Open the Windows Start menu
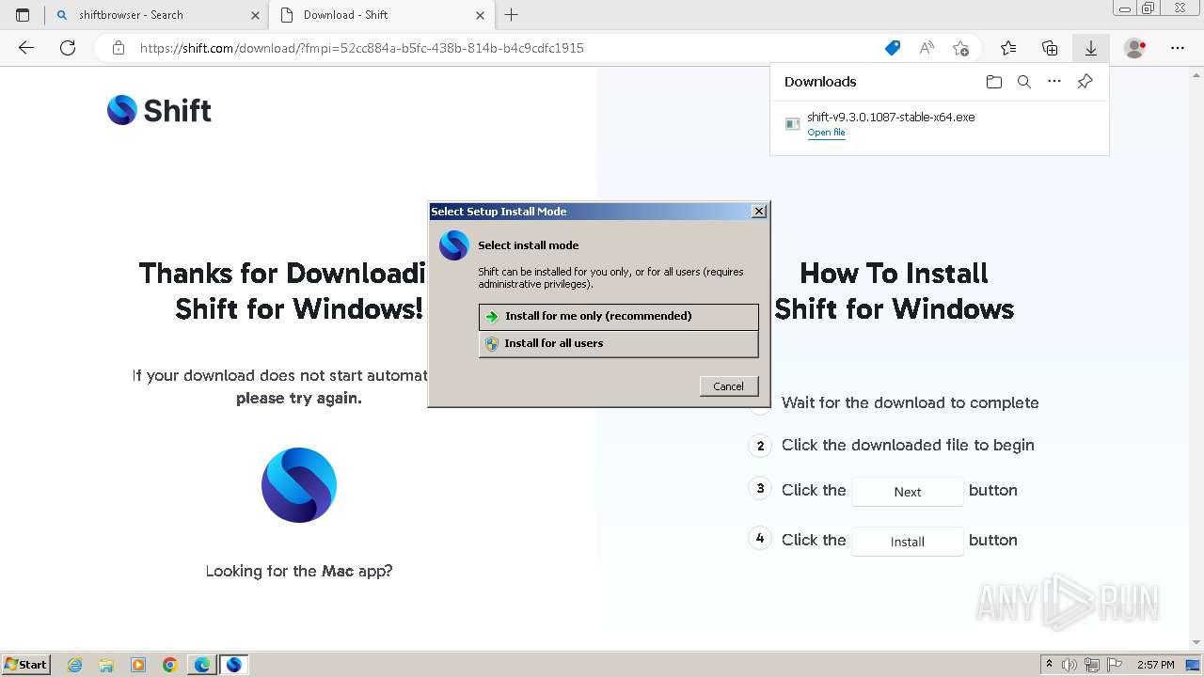The image size is (1204, 677). pos(26,664)
